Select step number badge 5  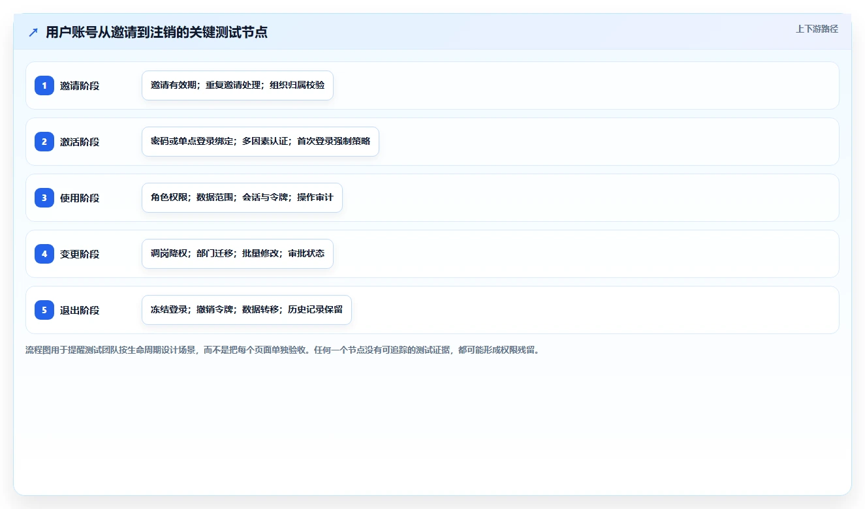coord(44,310)
